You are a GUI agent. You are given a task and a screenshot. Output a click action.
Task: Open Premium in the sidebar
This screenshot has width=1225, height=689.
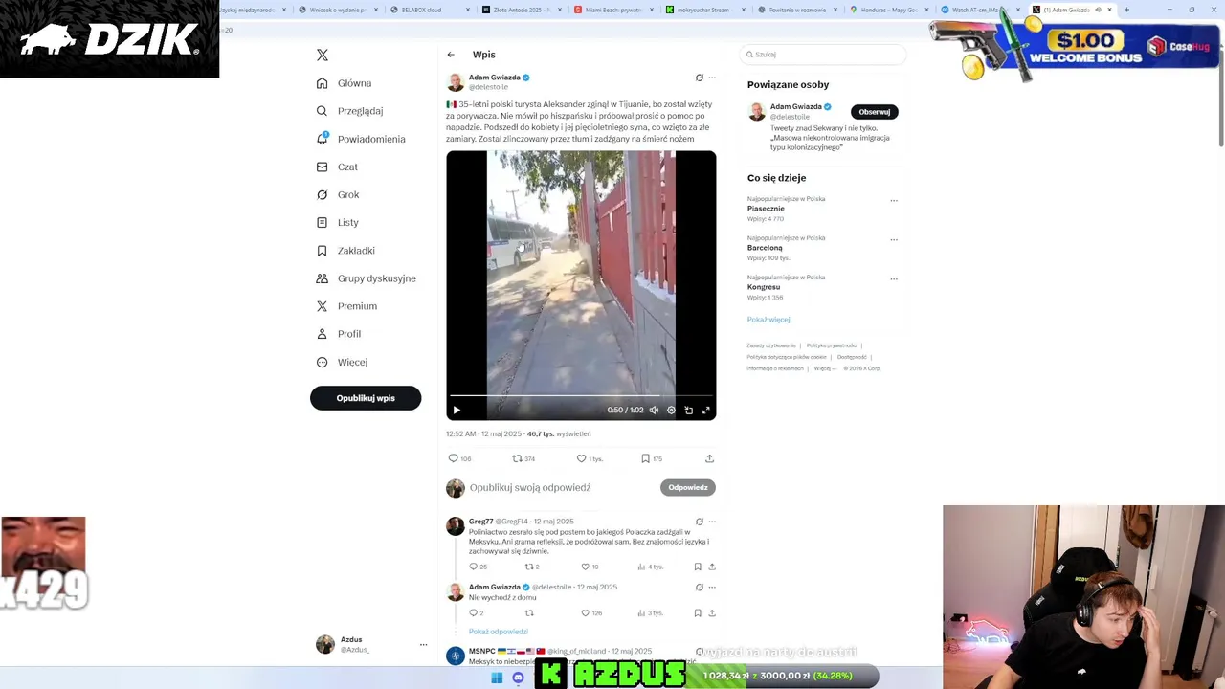(x=346, y=306)
